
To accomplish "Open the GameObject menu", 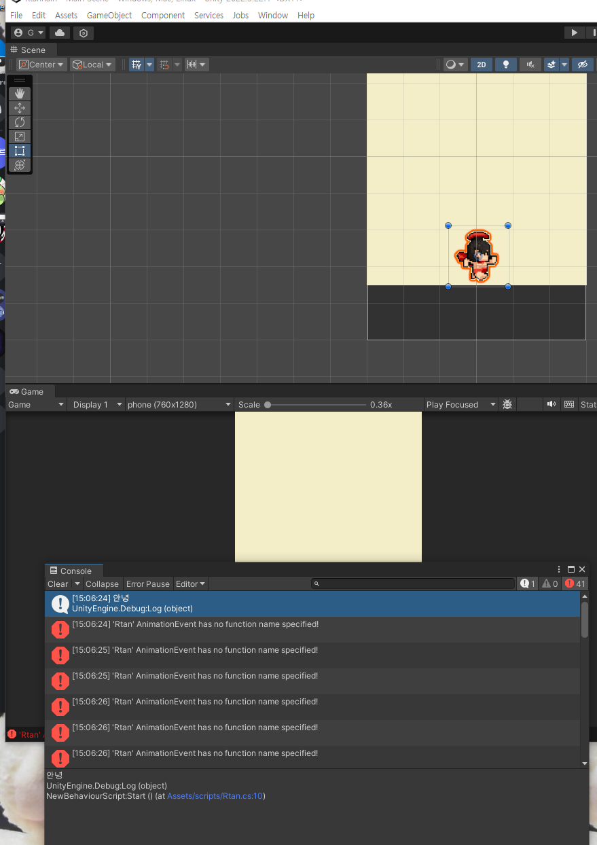I will (x=109, y=15).
